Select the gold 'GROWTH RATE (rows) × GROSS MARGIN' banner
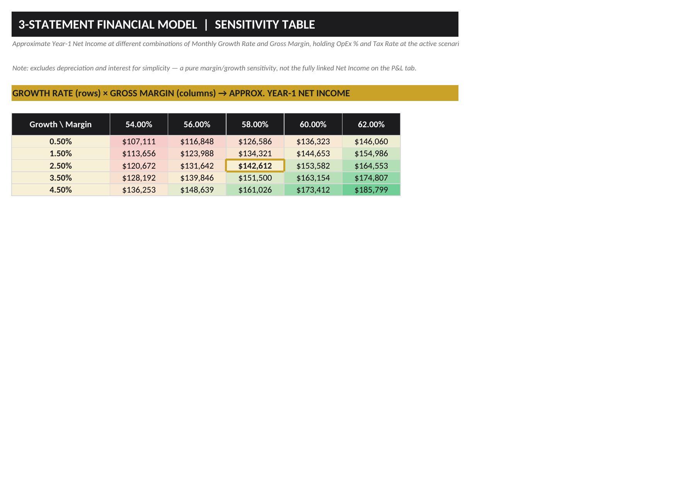678x480 pixels. click(x=235, y=93)
